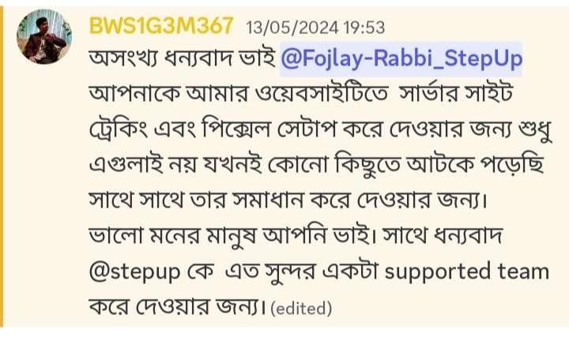Viewport: 569px width, 337px height.
Task: Click the line 'সাথে সাথে তার সমাধান'
Action: [x=288, y=200]
